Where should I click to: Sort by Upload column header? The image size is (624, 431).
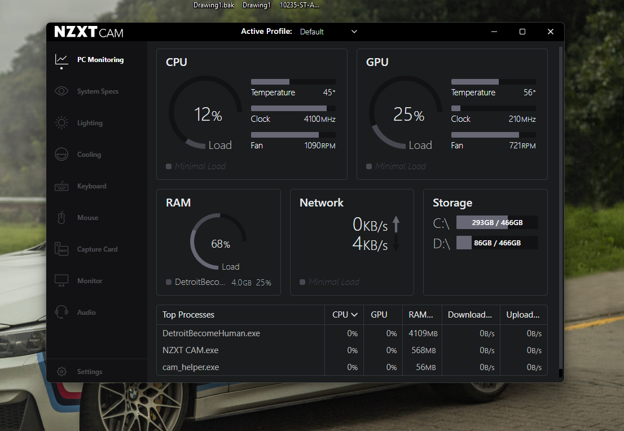pos(522,315)
